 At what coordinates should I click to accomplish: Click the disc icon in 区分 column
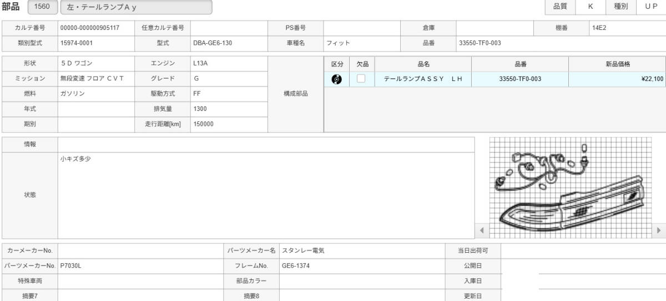coord(336,79)
